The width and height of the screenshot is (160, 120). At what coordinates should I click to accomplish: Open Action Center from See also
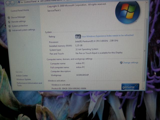[x=22, y=76]
